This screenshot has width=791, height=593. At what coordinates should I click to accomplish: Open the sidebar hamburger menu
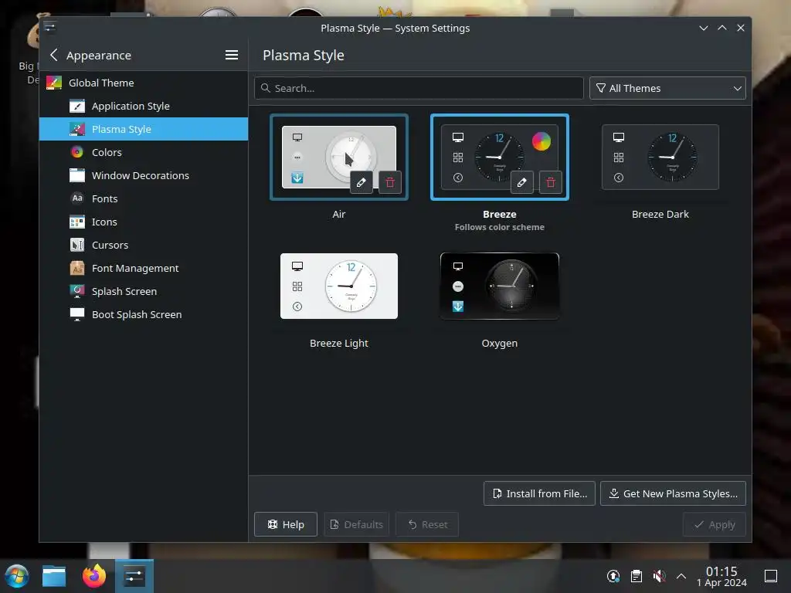[232, 55]
